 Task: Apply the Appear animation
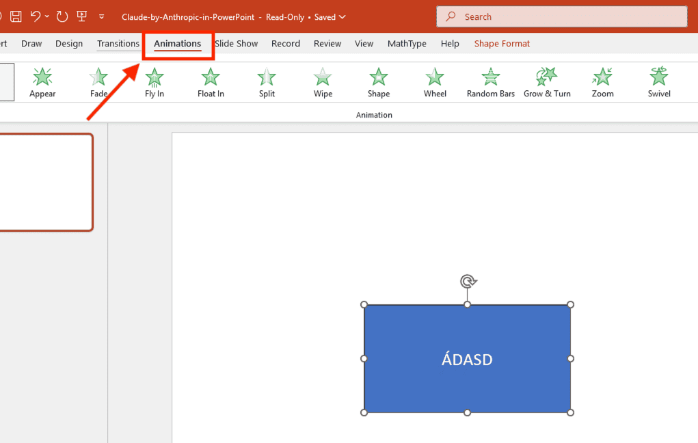(42, 81)
